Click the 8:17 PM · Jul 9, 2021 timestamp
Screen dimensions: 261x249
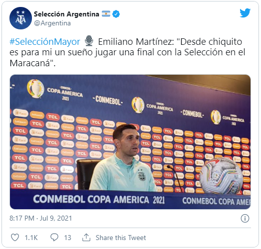40,218
